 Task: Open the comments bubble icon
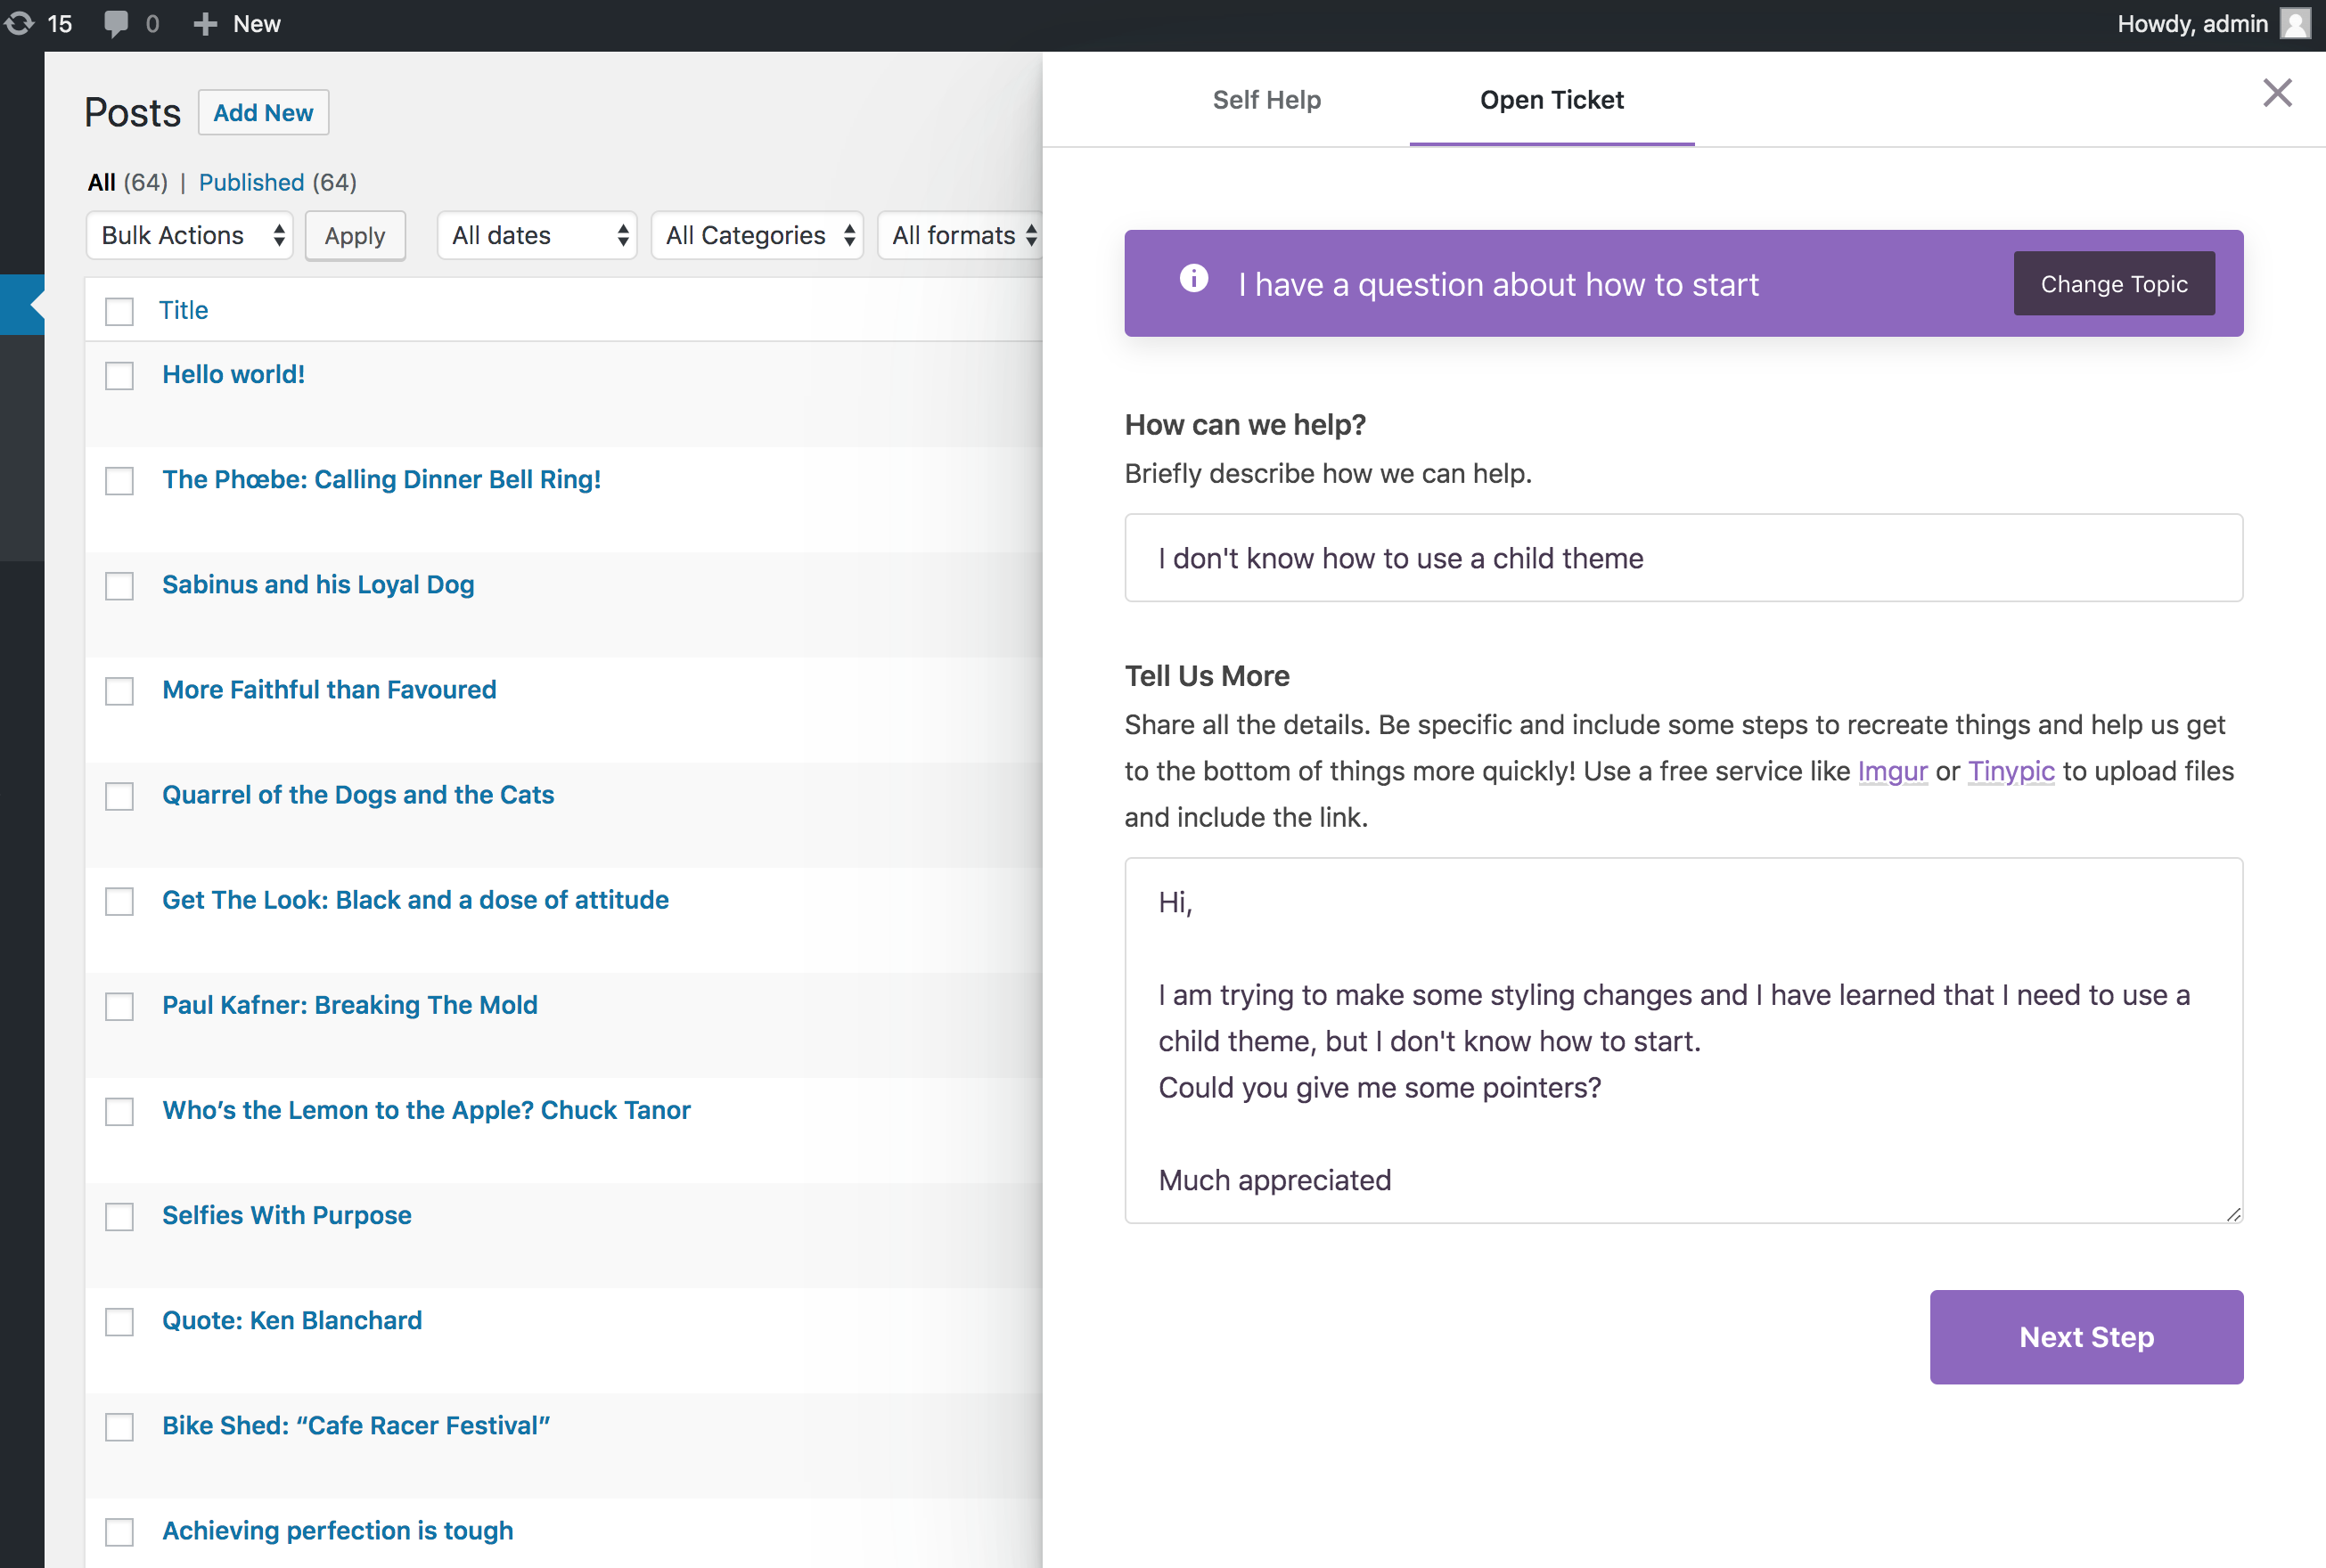pyautogui.click(x=116, y=23)
